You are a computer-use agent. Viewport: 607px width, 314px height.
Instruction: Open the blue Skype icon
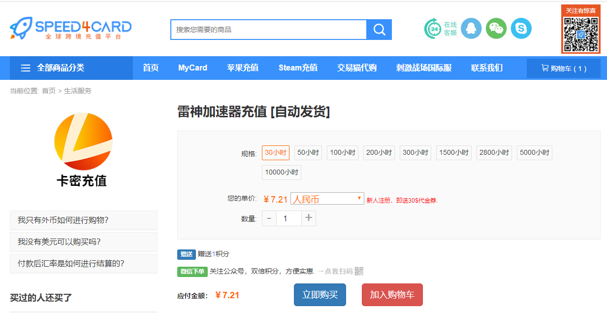pyautogui.click(x=521, y=29)
